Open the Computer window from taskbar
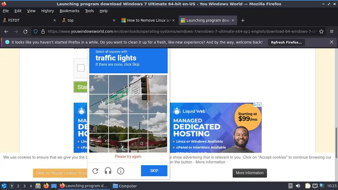The width and height of the screenshot is (338, 190). 125,186
